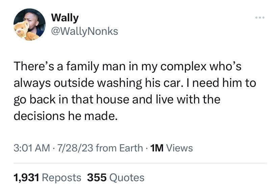Screen dimensions: 268x191
Task: Click the word "Views"
Action: pos(180,148)
